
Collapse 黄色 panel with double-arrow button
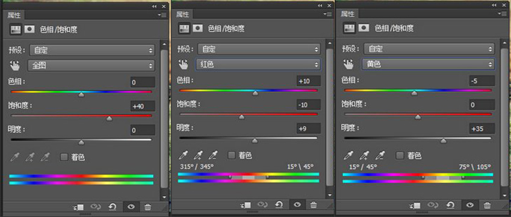pyautogui.click(x=494, y=5)
